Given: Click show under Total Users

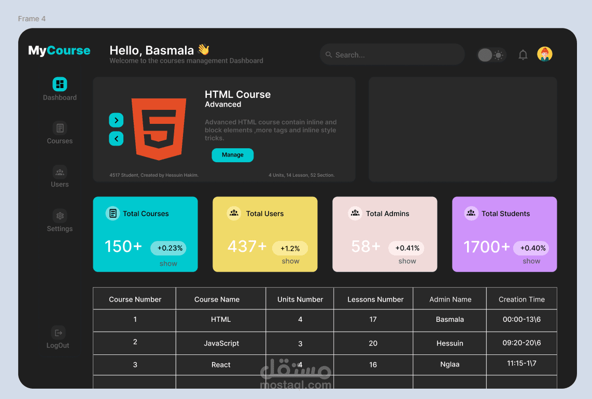Looking at the screenshot, I should tap(291, 261).
